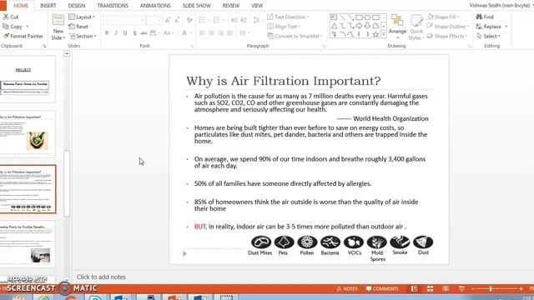
Task: Open the Shape Fill dropdown
Action: (443, 17)
